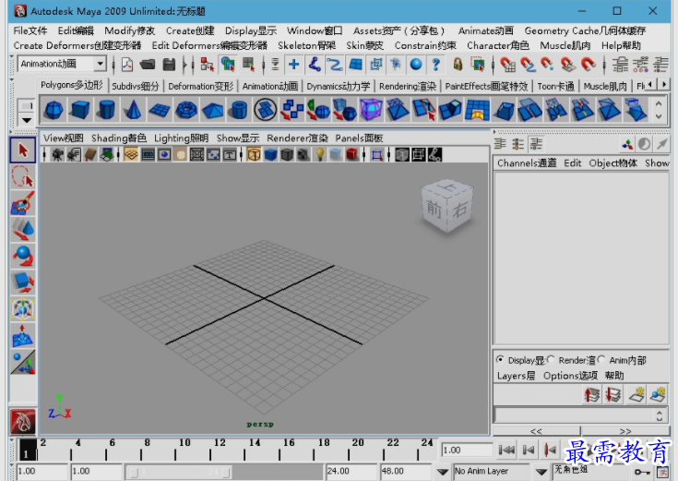Activate the Paint Selection tool
Screen dimensions: 678x481
coord(22,203)
